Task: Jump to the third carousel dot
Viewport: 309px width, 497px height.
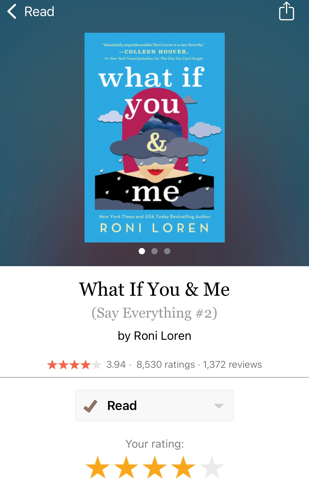Action: click(167, 251)
